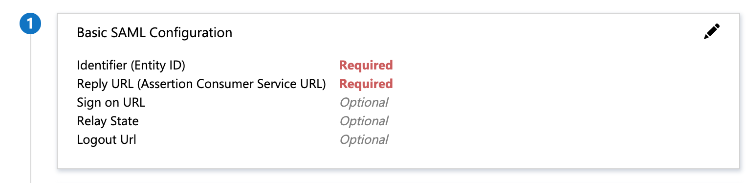The height and width of the screenshot is (183, 746).
Task: Click the Sign on URL label
Action: 111,102
